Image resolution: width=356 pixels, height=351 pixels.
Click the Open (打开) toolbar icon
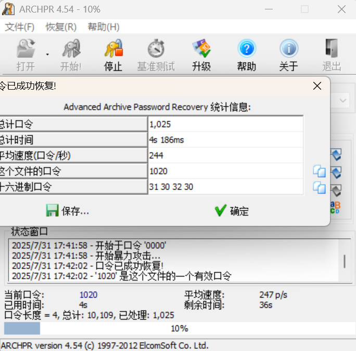click(26, 49)
